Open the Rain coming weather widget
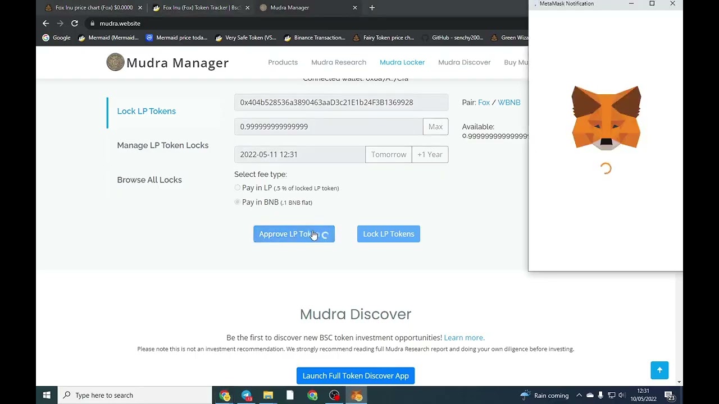 pos(545,395)
